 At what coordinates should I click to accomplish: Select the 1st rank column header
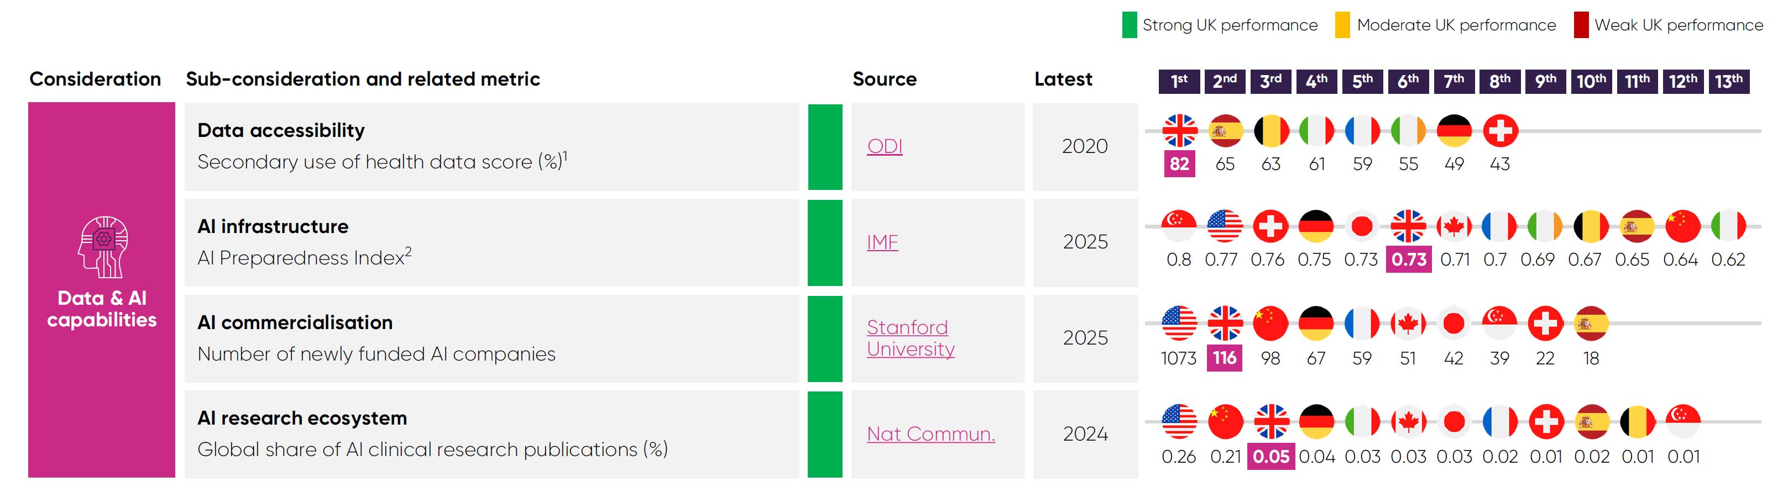click(x=1179, y=81)
